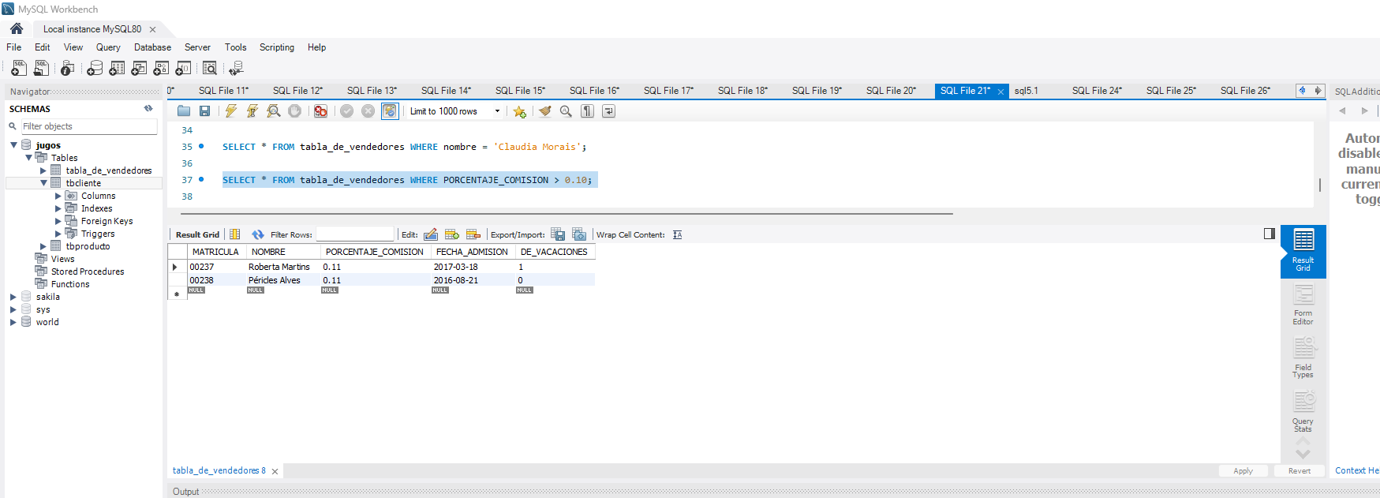
Task: Open the Server menu
Action: [197, 47]
